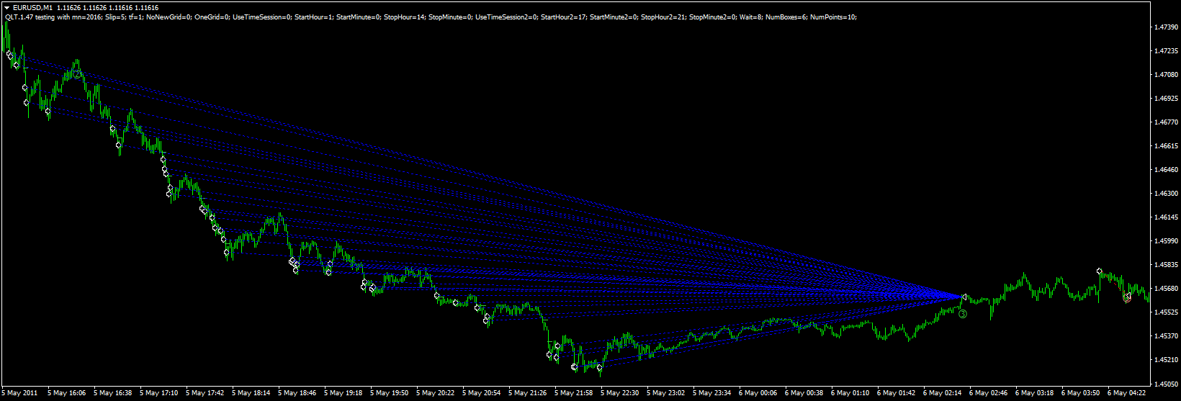The height and width of the screenshot is (401, 1181).
Task: Click the 1.46615 price scale label
Action: pyautogui.click(x=1166, y=146)
